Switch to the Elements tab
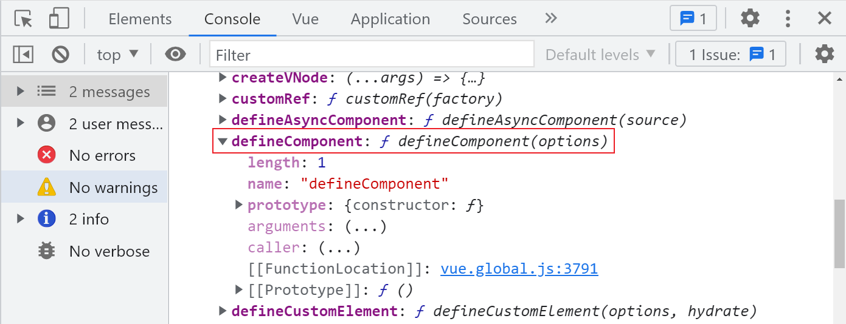This screenshot has width=846, height=324. (140, 19)
